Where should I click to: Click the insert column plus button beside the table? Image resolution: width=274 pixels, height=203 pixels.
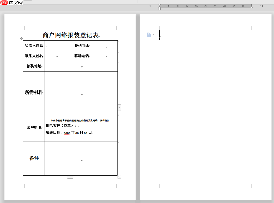point(119,107)
